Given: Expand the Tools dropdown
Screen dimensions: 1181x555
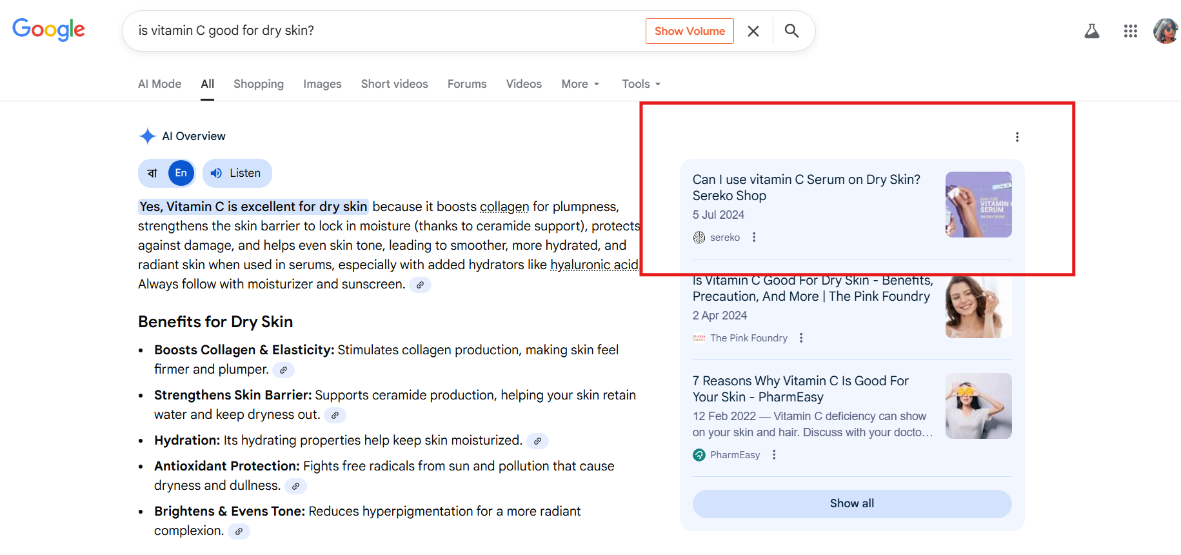Looking at the screenshot, I should pos(640,84).
